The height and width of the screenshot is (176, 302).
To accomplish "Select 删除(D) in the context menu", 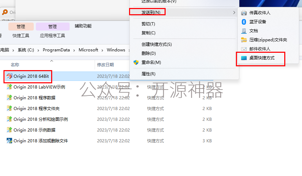I will coord(149,53).
